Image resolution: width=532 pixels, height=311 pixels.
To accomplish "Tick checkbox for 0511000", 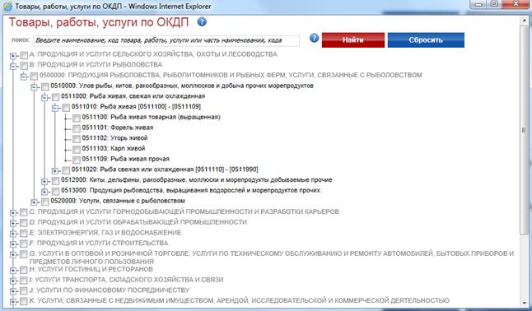I will tap(55, 97).
